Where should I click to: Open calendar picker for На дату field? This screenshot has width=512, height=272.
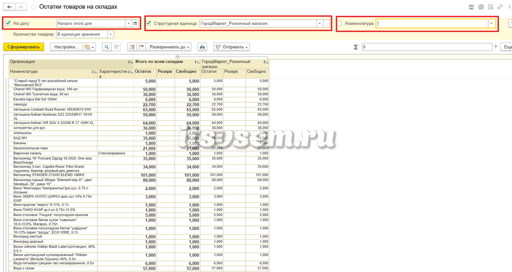(x=135, y=23)
